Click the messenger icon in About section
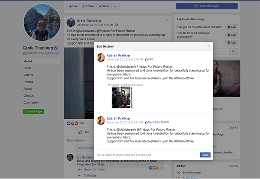Viewport: 260px width, 179px height. tap(178, 172)
